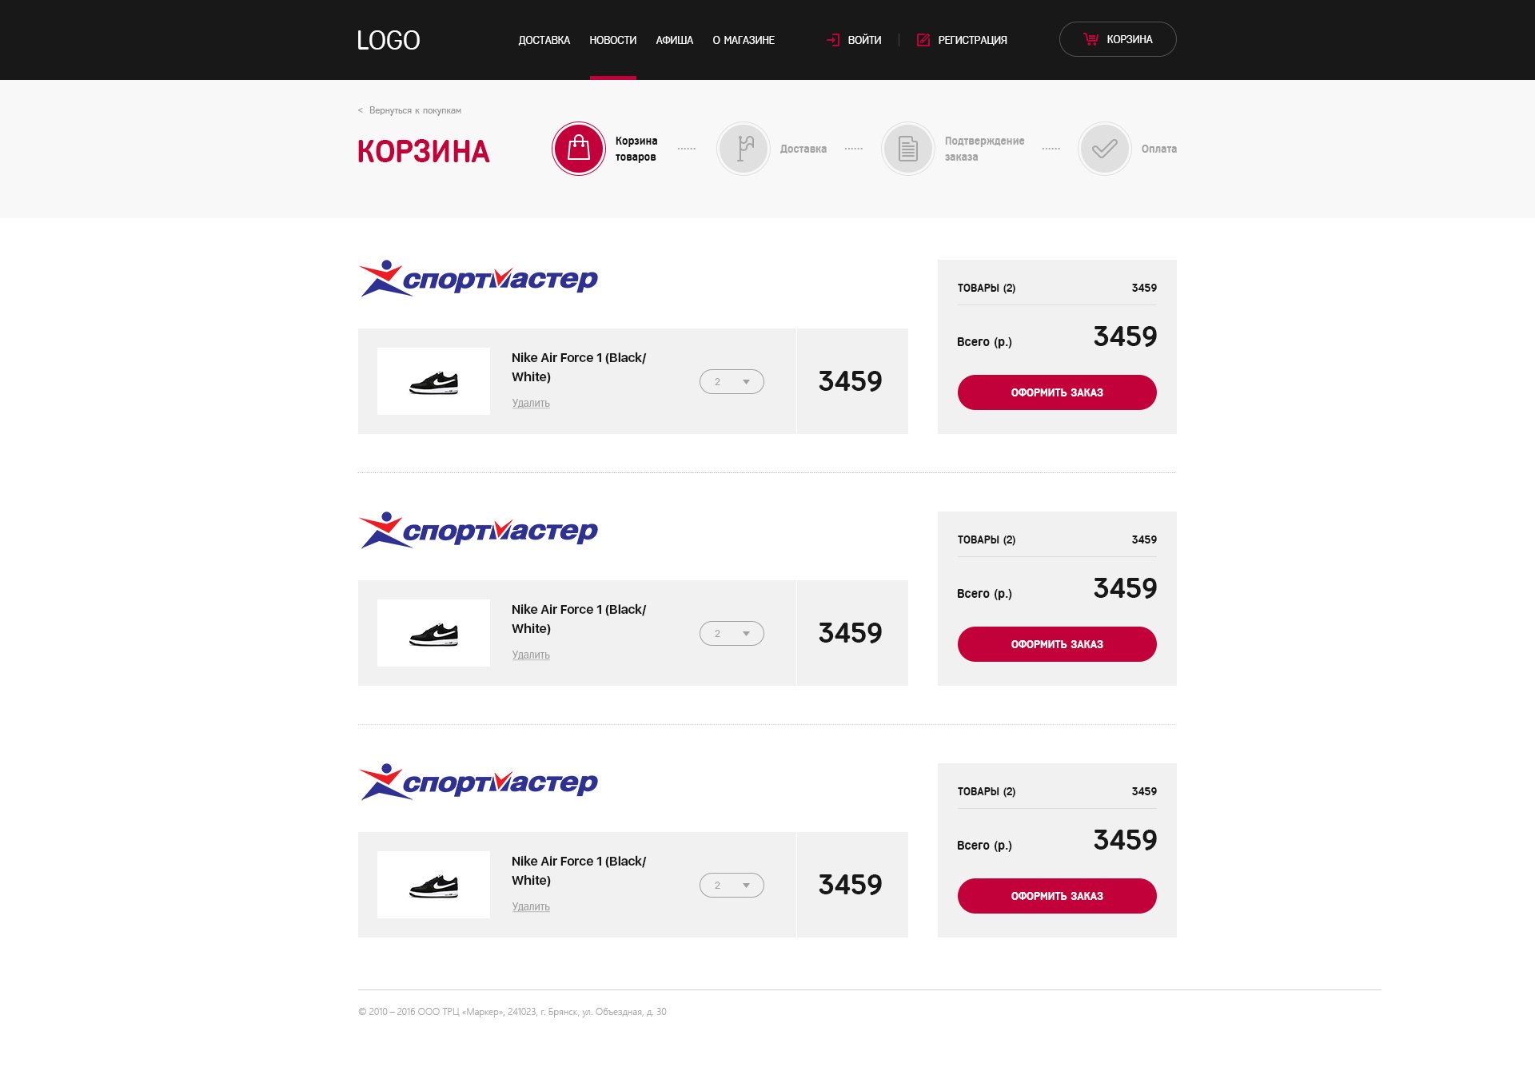The width and height of the screenshot is (1535, 1067).
Task: Open quantity dropdown for second product
Action: click(732, 634)
